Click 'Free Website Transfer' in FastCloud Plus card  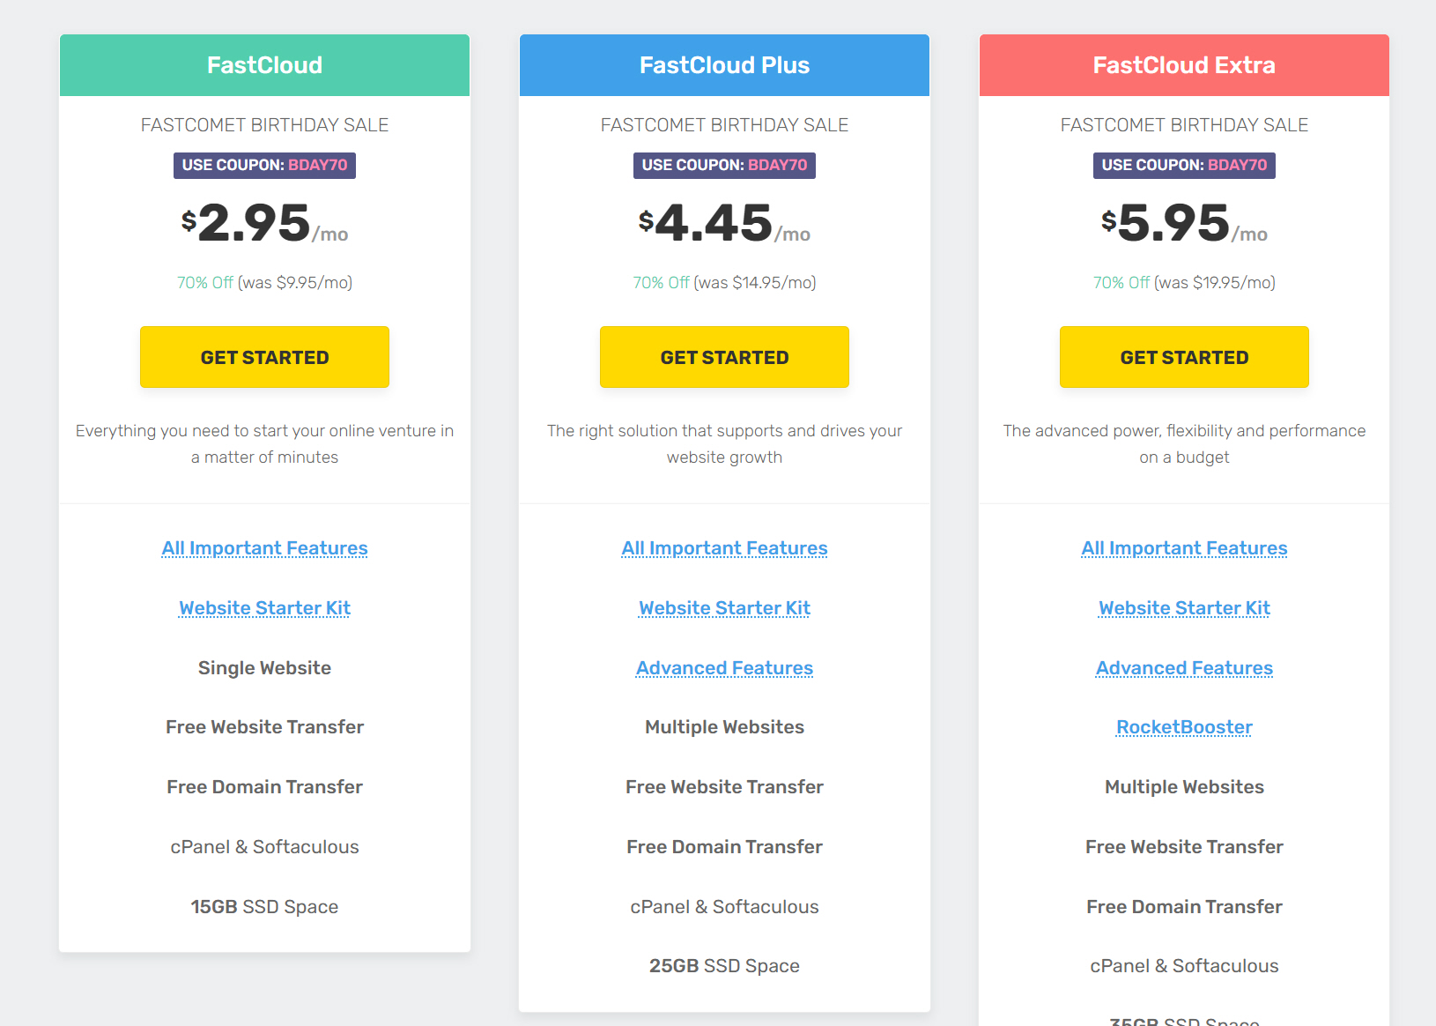pyautogui.click(x=724, y=787)
